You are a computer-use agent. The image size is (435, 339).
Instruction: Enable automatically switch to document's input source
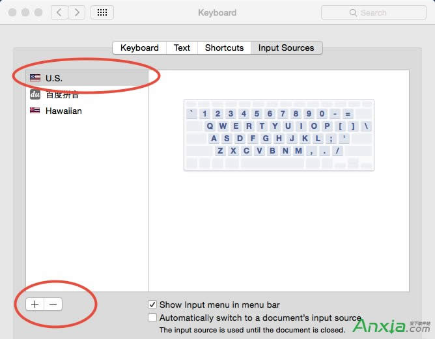152,318
